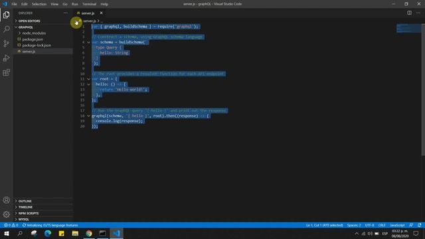Image resolution: width=425 pixels, height=239 pixels.
Task: Open the File menu
Action: 14,4
